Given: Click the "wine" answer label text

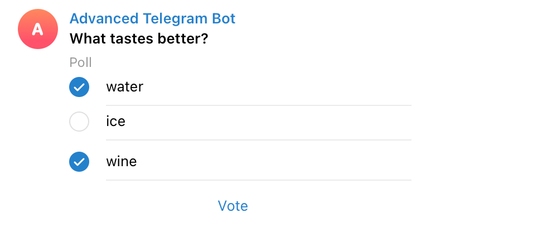Looking at the screenshot, I should tap(121, 162).
